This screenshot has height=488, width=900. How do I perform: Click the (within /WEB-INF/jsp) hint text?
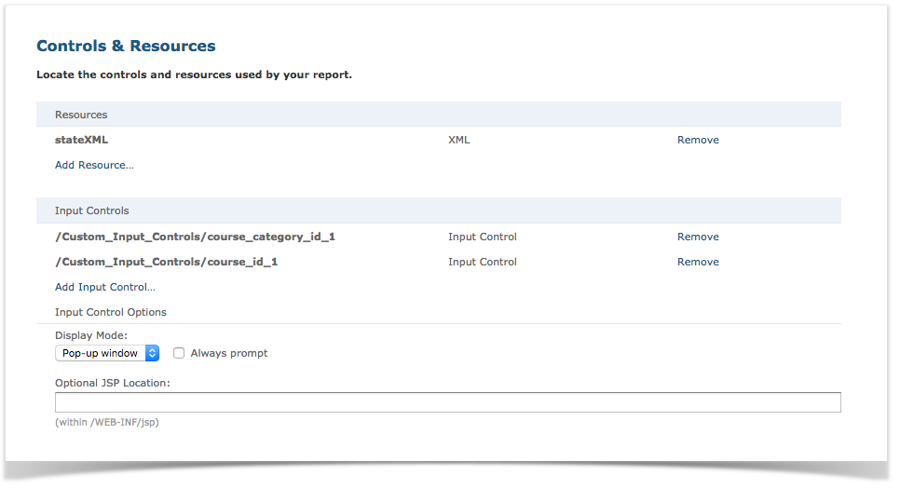pyautogui.click(x=107, y=423)
